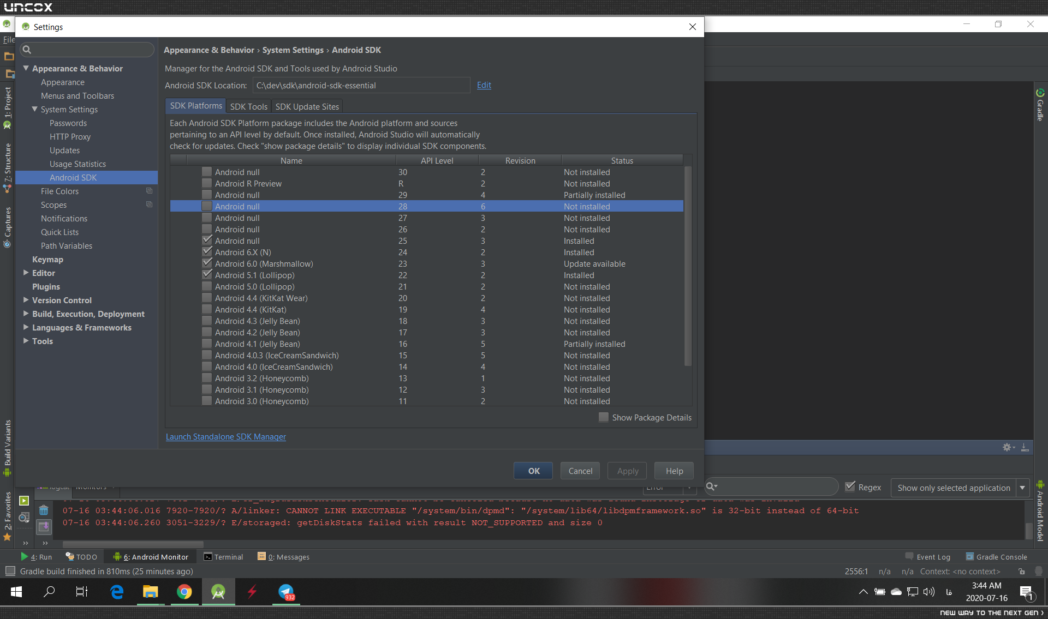Open logcat search history dropdown magnifier

click(712, 486)
